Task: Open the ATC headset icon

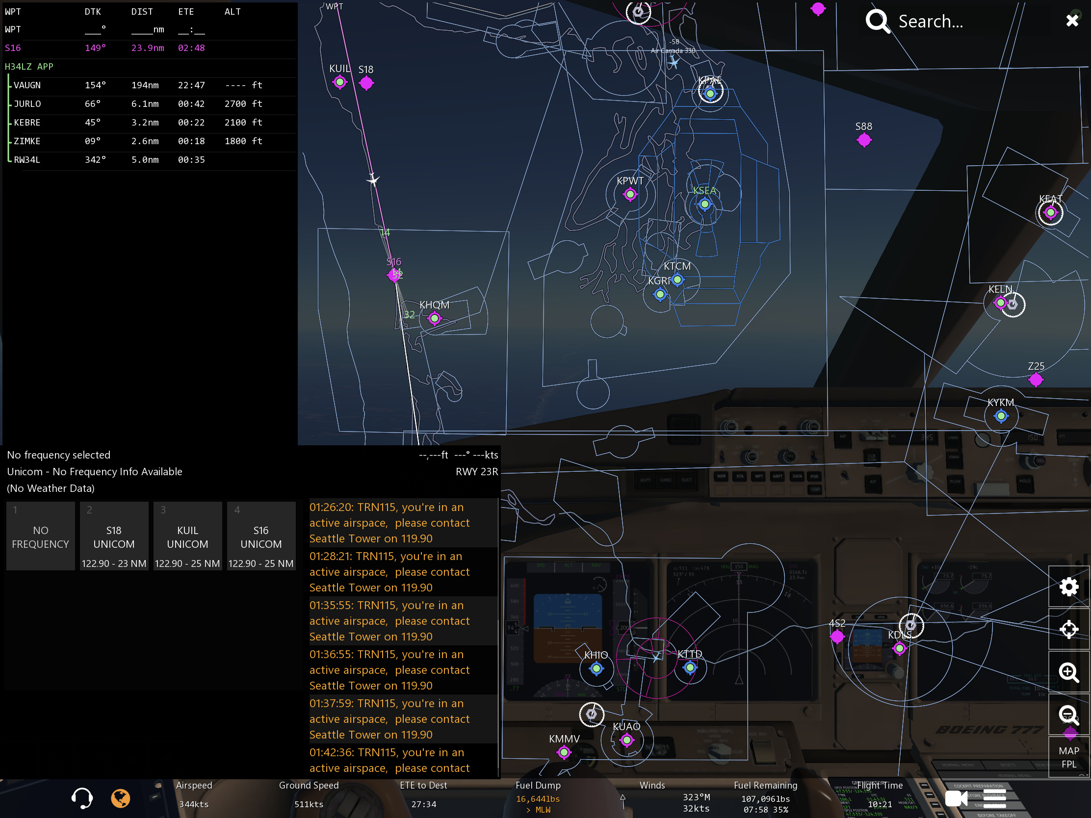Action: click(82, 797)
